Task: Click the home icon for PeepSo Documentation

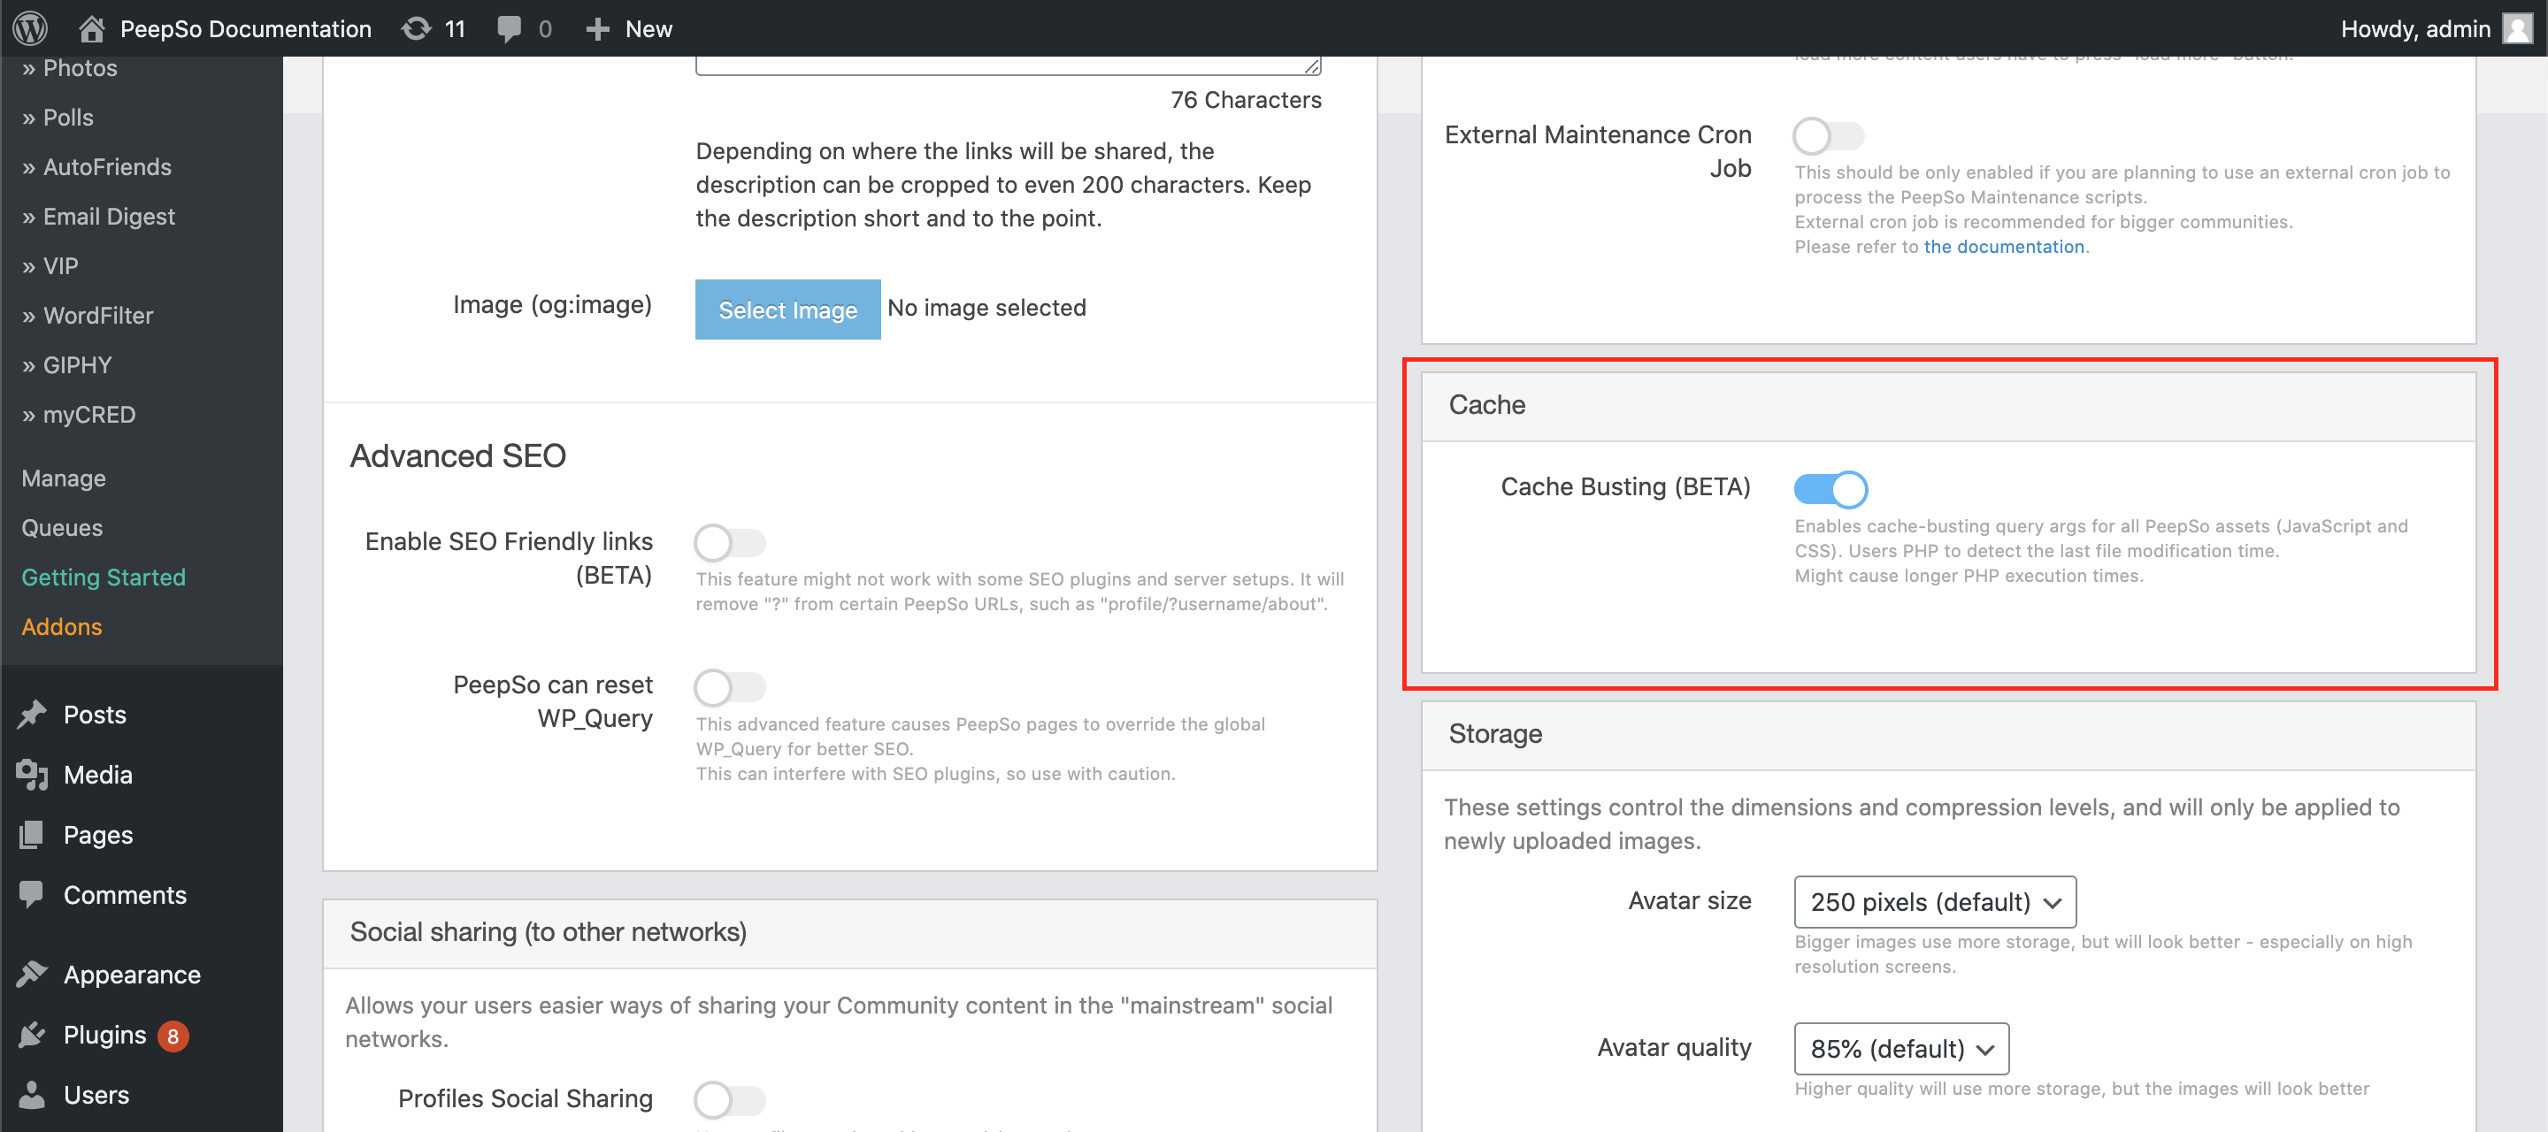Action: [x=92, y=28]
